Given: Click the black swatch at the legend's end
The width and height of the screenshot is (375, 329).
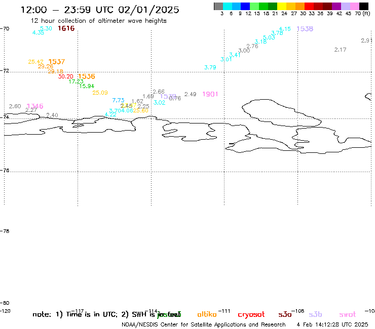Looking at the screenshot, I should [x=364, y=6].
